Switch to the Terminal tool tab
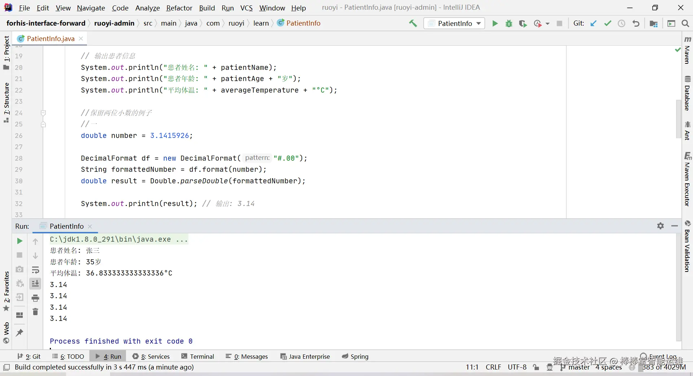 click(198, 356)
